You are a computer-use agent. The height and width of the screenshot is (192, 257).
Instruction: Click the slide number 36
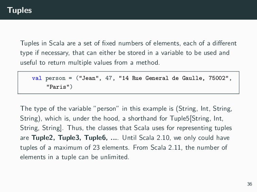click(x=250, y=184)
